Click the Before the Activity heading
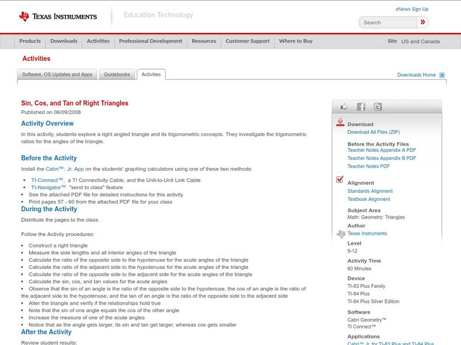461x345 pixels. (x=49, y=158)
